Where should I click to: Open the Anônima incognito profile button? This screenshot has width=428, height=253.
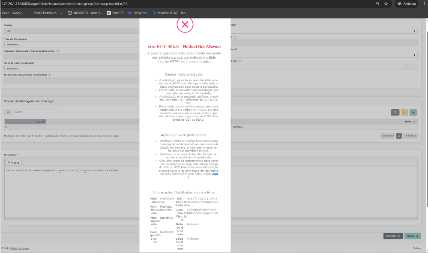407,3
